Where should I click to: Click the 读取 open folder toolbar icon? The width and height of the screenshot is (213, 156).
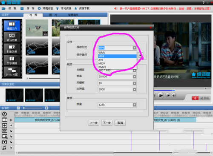tap(3, 9)
